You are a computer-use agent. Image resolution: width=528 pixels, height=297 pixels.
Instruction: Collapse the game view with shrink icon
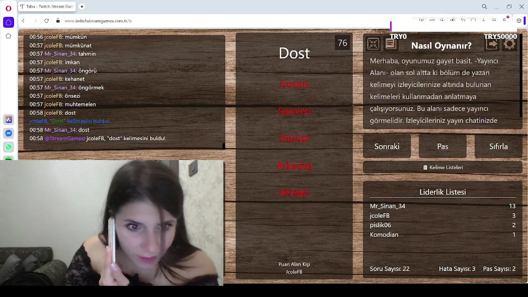tap(373, 44)
